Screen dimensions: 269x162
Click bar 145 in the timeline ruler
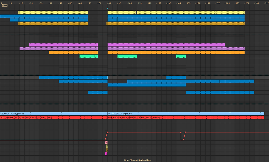(x=179, y=3)
